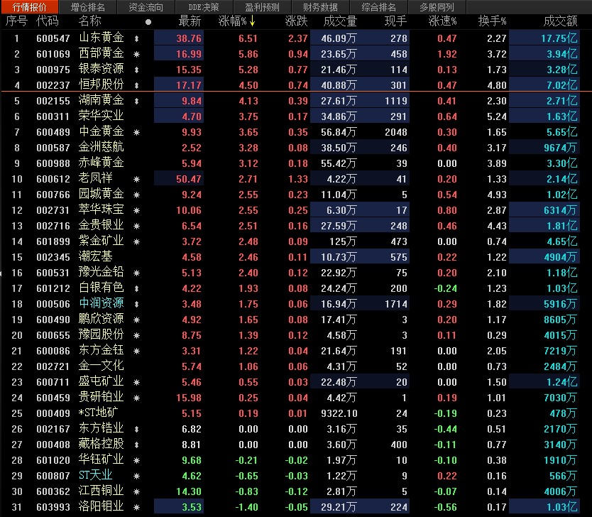This screenshot has height=517, width=592.
Task: Click the star marker beside 贵研铂业
Action: click(x=137, y=398)
